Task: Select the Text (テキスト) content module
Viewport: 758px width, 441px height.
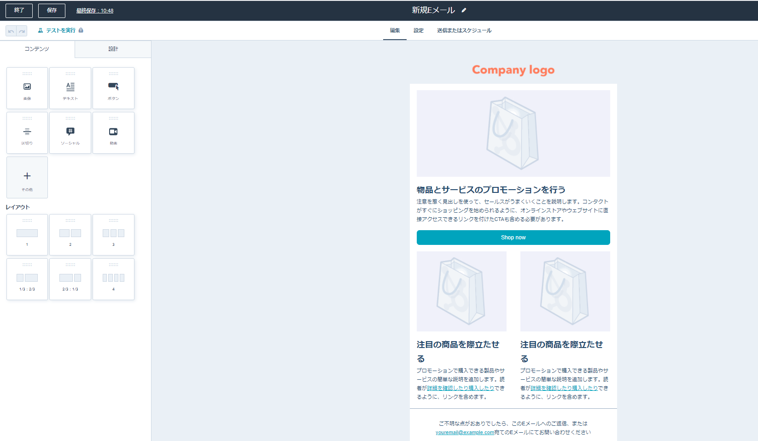Action: (70, 88)
